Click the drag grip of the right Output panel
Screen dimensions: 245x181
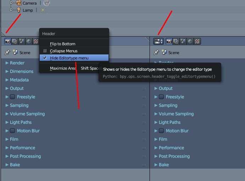(144, 88)
